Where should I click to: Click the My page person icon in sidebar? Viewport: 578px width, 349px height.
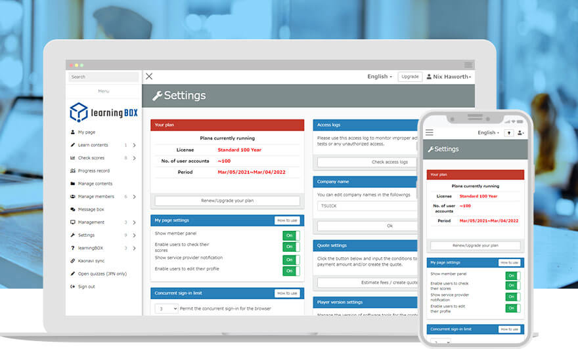click(x=72, y=132)
